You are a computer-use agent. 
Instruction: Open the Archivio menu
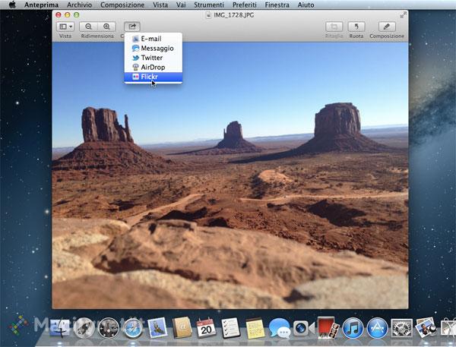[x=79, y=5]
